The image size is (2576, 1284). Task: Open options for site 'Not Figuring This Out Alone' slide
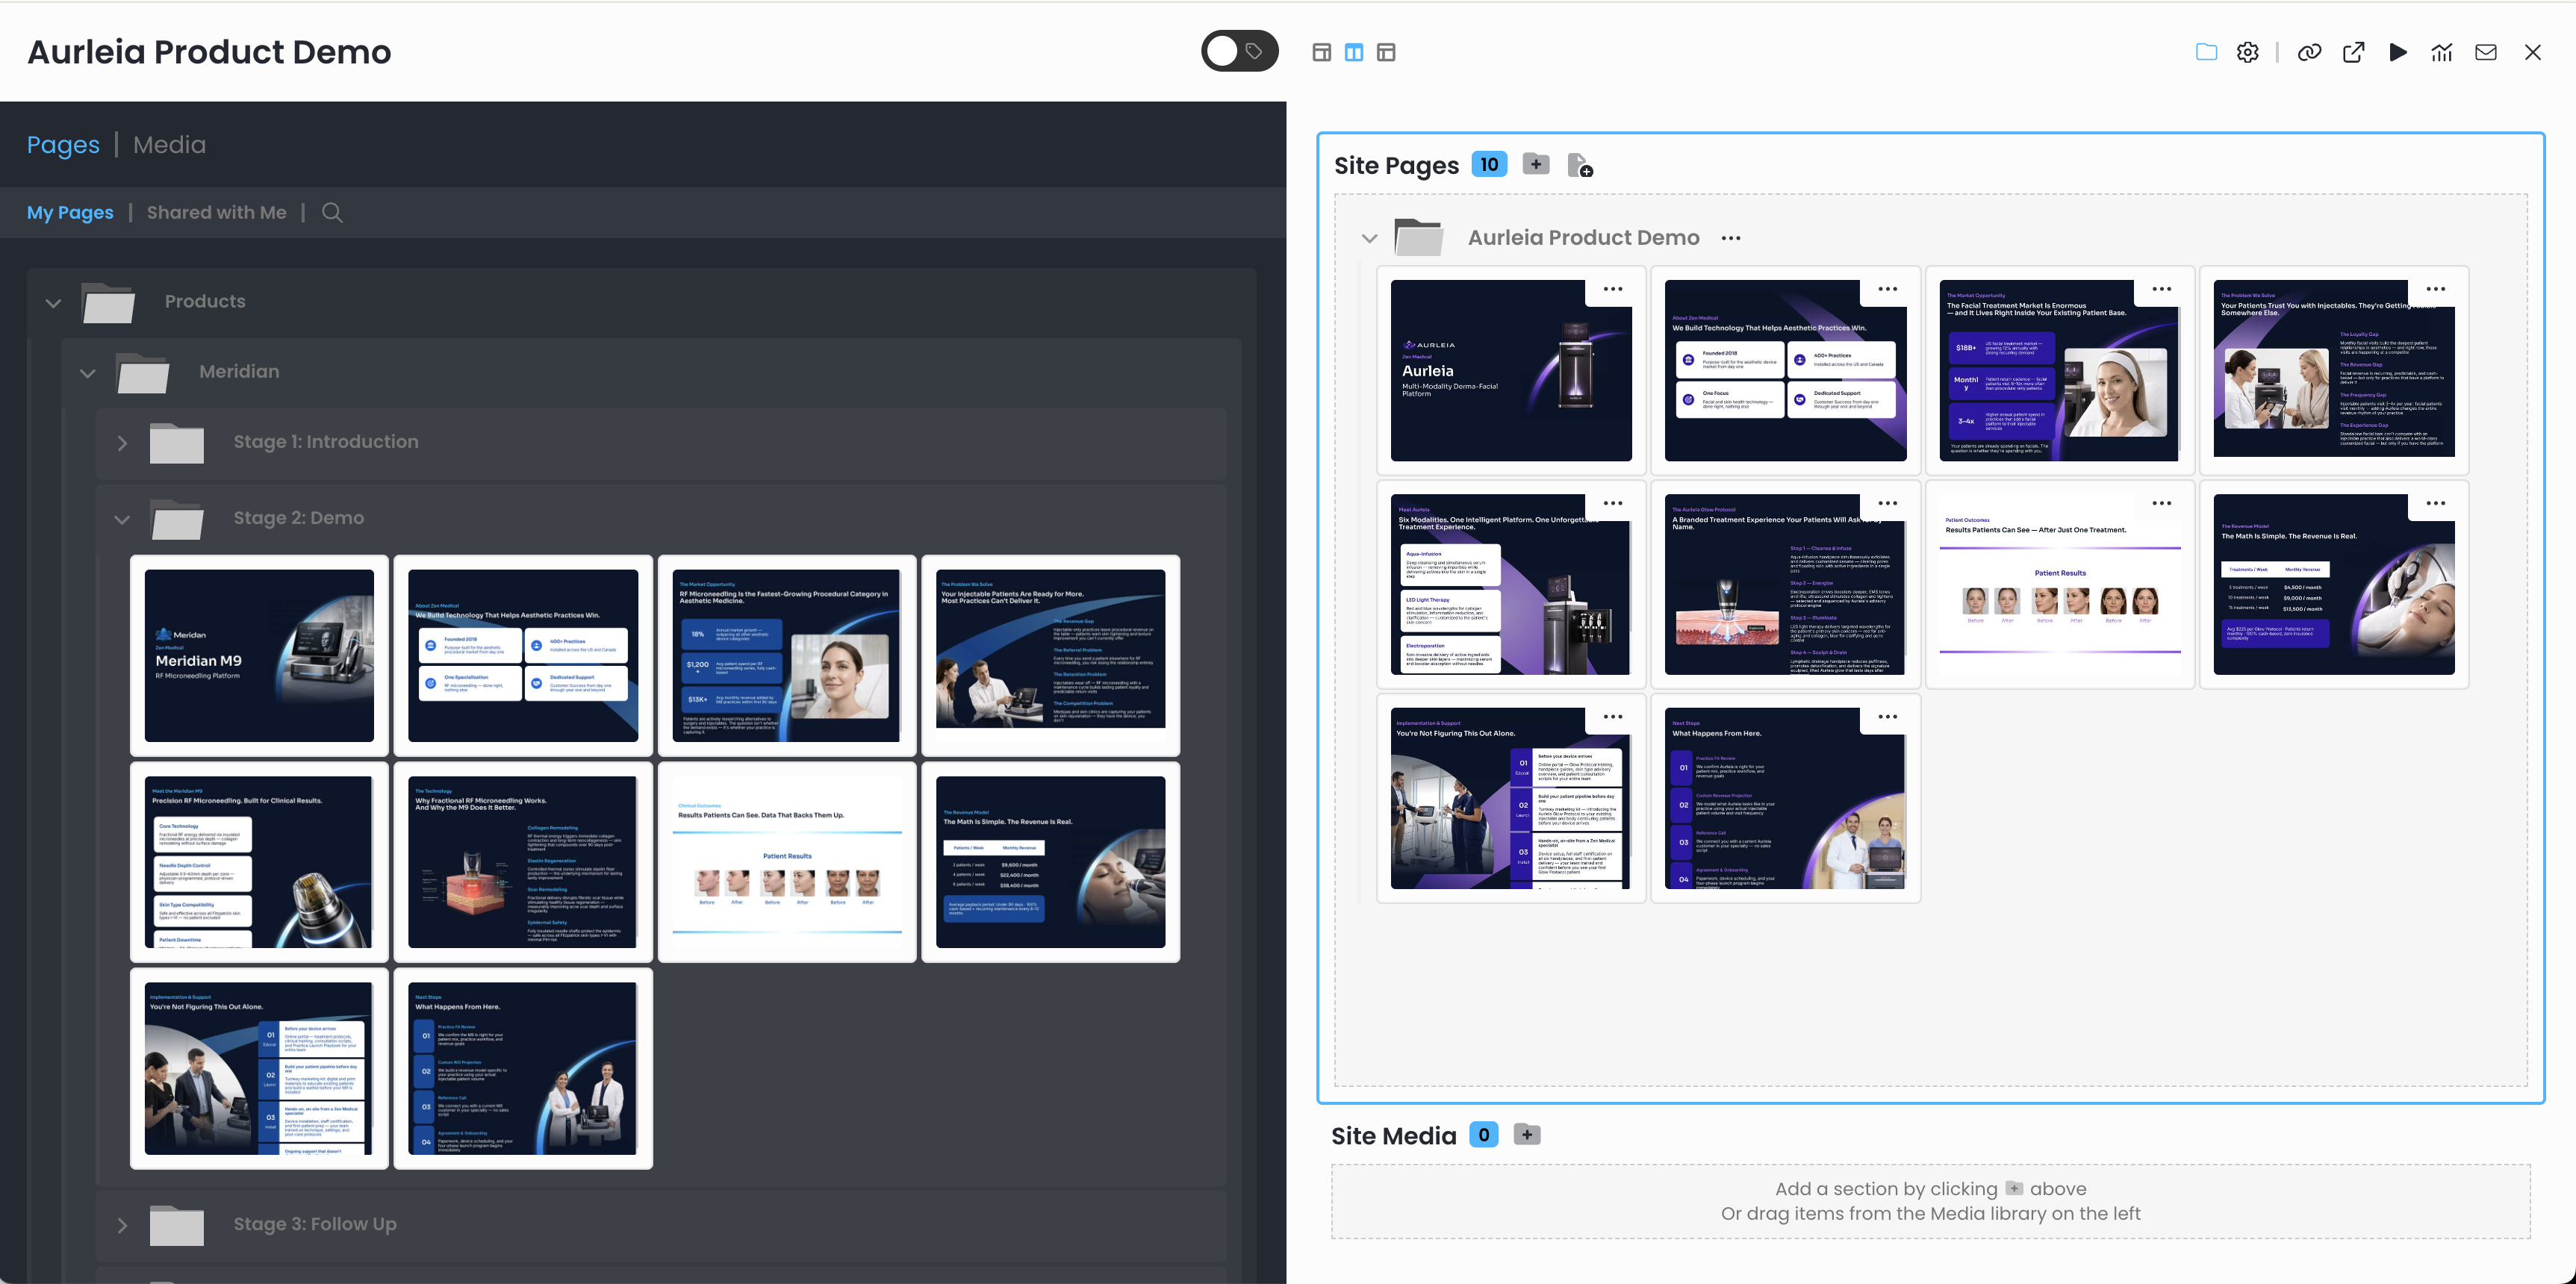pyautogui.click(x=1612, y=716)
